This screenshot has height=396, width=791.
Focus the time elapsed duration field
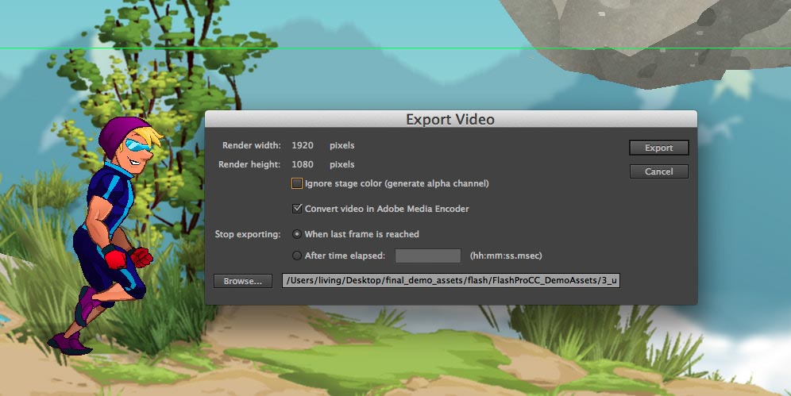428,256
